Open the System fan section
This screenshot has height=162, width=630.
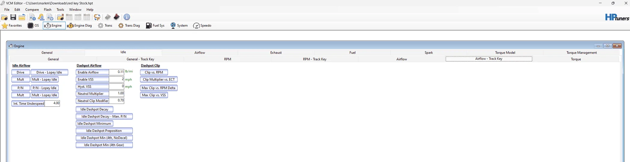click(179, 25)
